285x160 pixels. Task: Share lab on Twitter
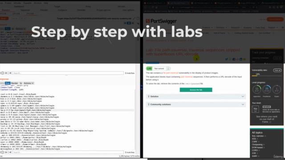(x=227, y=59)
